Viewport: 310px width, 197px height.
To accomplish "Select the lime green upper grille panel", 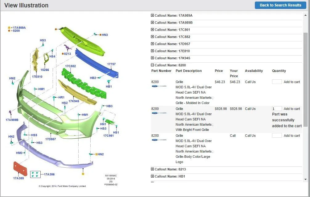I will click(82, 41).
